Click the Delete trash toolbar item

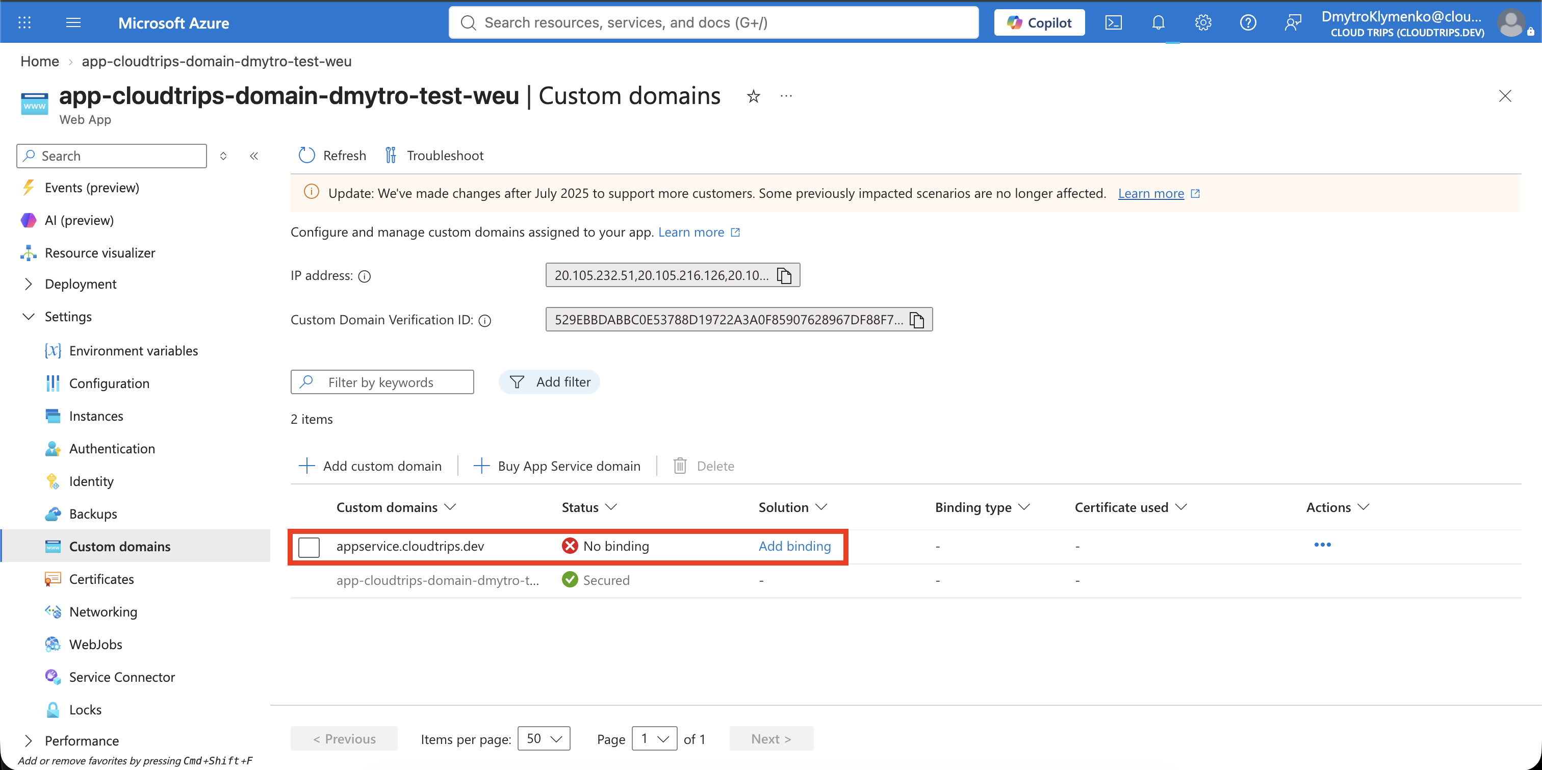[703, 466]
